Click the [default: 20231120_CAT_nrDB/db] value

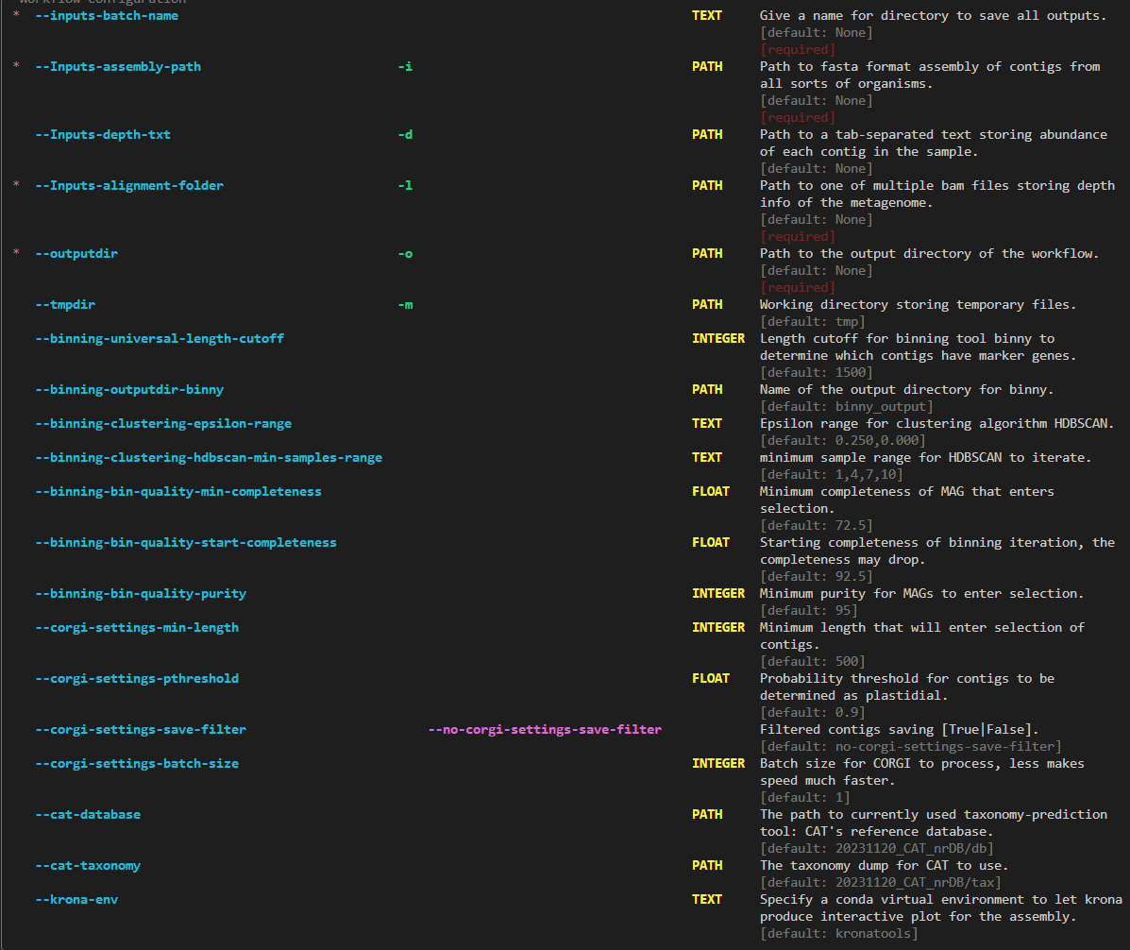pos(877,848)
